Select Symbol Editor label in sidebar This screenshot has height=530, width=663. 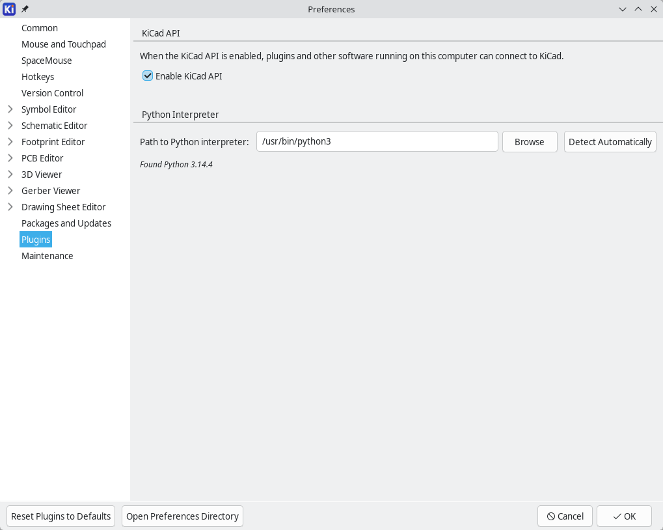click(x=49, y=109)
